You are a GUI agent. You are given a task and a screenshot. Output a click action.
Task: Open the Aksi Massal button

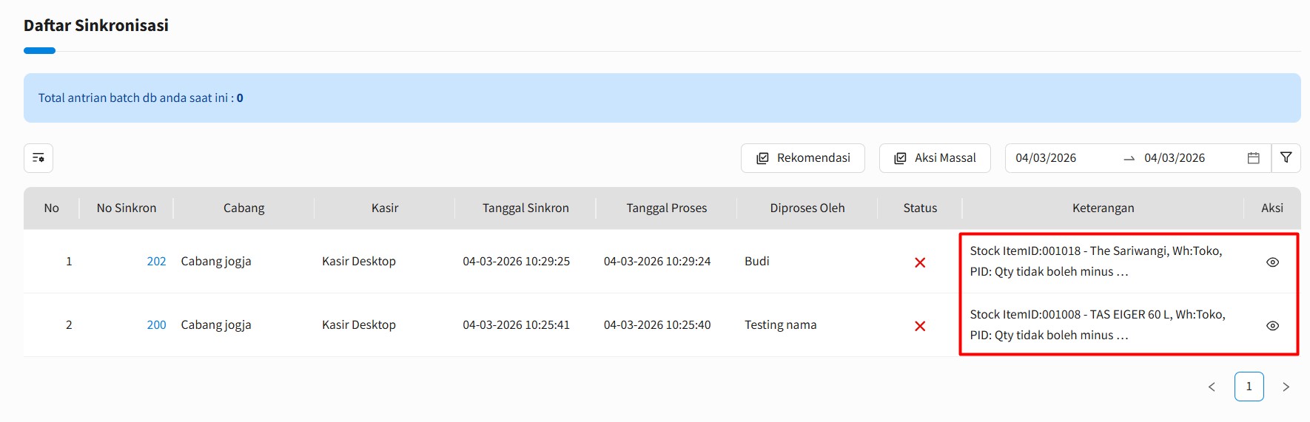(934, 158)
